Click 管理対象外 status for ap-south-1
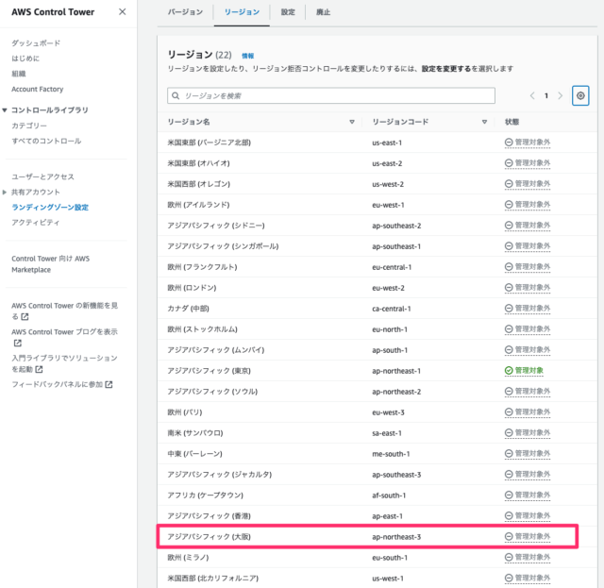The image size is (604, 588). [x=528, y=350]
